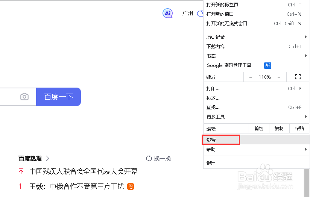This screenshot has height=197, width=310.
Task: Toggle fullscreen mode icon in zoom row
Action: 298,77
